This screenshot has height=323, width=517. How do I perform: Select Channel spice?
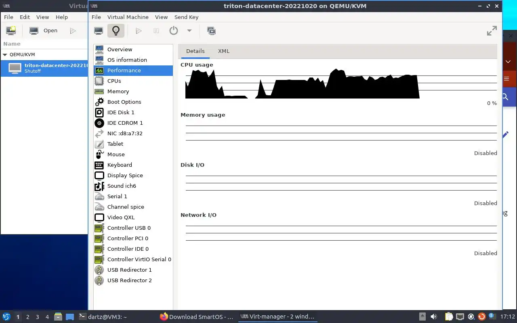tap(133, 207)
